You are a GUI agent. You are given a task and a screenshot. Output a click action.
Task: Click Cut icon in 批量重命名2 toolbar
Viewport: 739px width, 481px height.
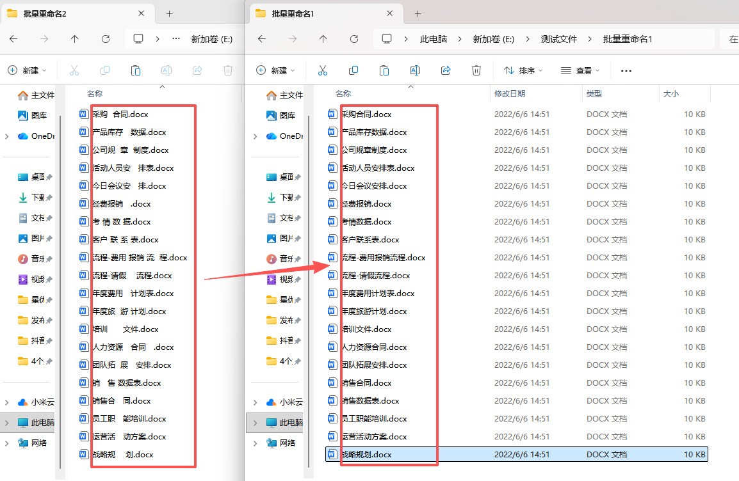[x=74, y=70]
